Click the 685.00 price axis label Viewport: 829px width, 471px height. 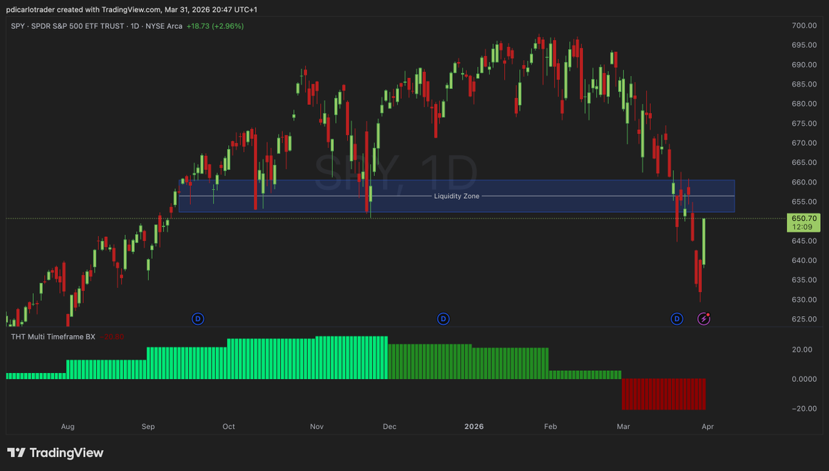click(803, 84)
